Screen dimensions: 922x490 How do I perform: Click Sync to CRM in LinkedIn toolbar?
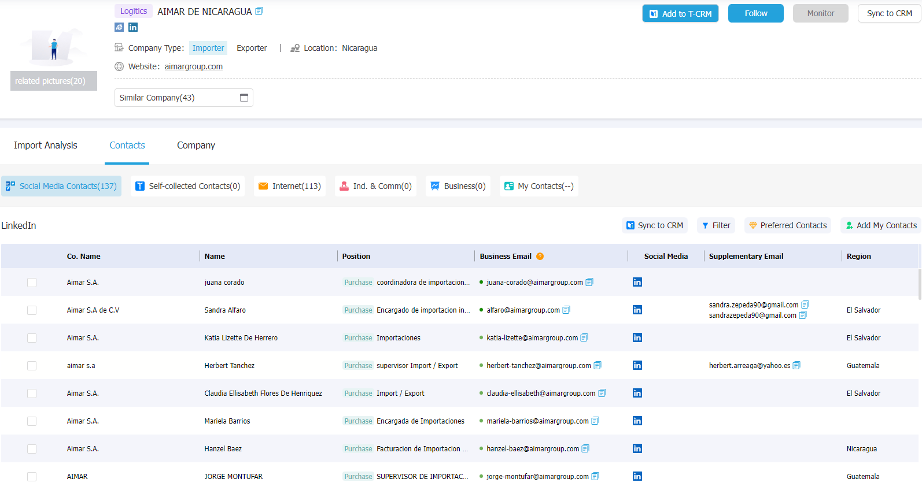[x=655, y=225]
